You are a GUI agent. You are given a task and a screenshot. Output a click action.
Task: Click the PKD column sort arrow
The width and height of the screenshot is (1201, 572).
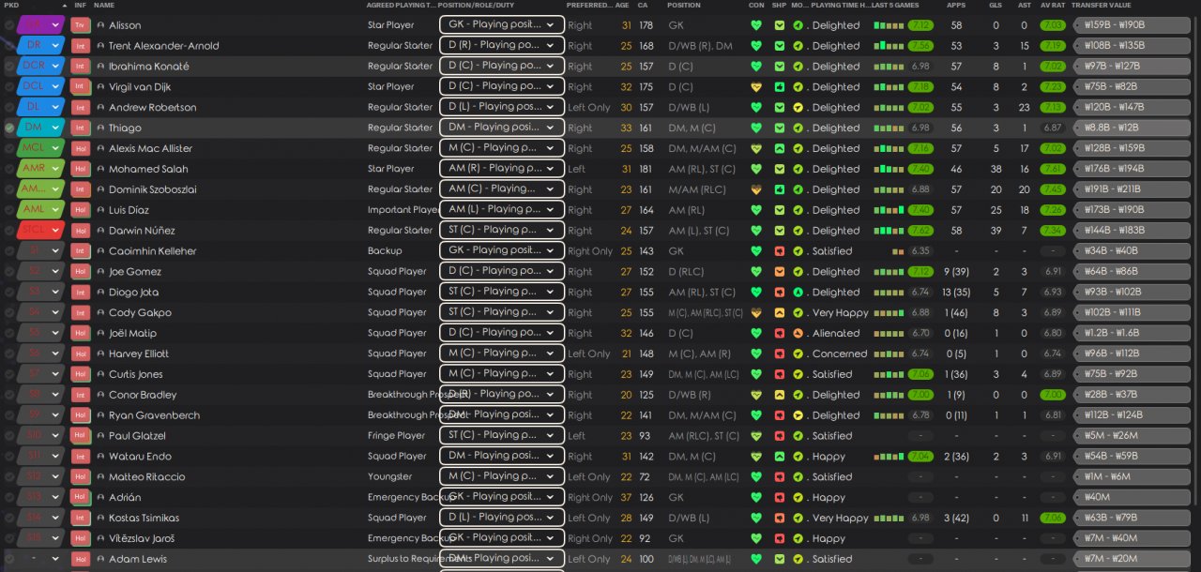tap(65, 6)
